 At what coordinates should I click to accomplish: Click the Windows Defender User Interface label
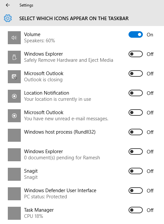60,191
